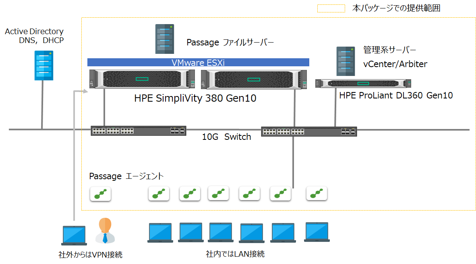Click the blue Active Directory server icon

[x=44, y=65]
